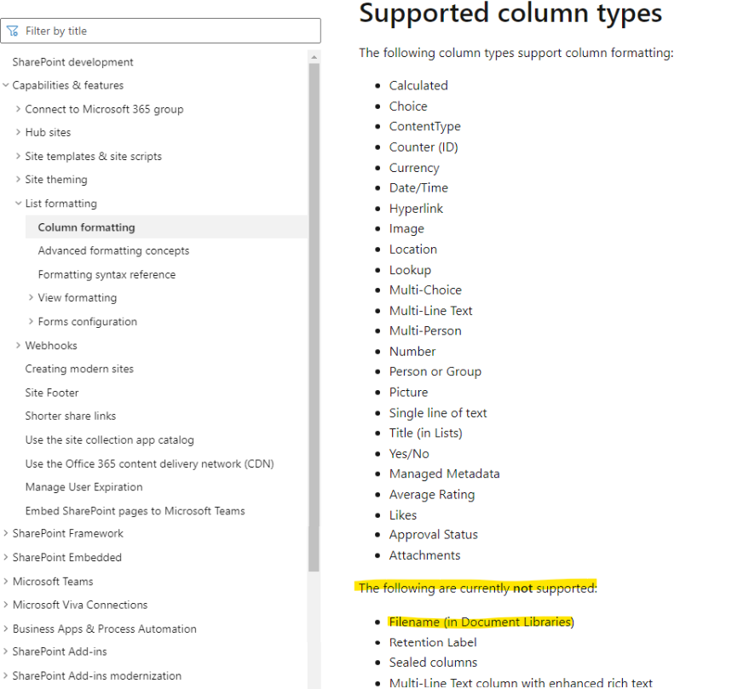Open Shorter share links article

click(70, 416)
